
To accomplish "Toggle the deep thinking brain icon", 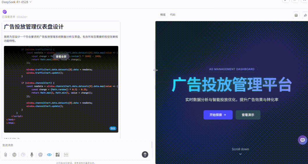I will (23, 155).
